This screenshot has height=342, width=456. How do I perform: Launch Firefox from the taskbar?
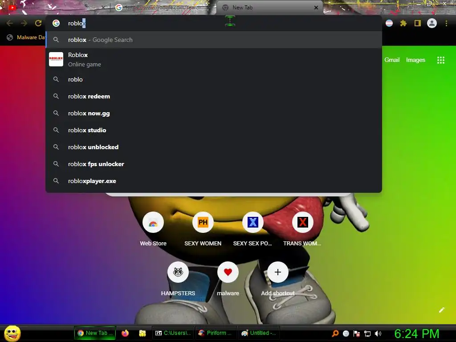pos(125,333)
